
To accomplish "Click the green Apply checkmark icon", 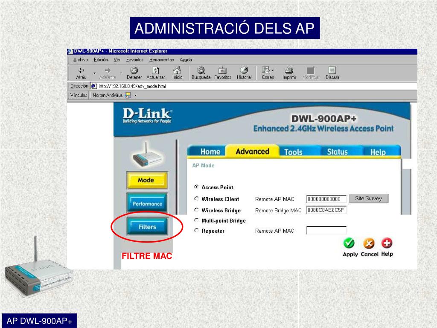I will pos(349,243).
